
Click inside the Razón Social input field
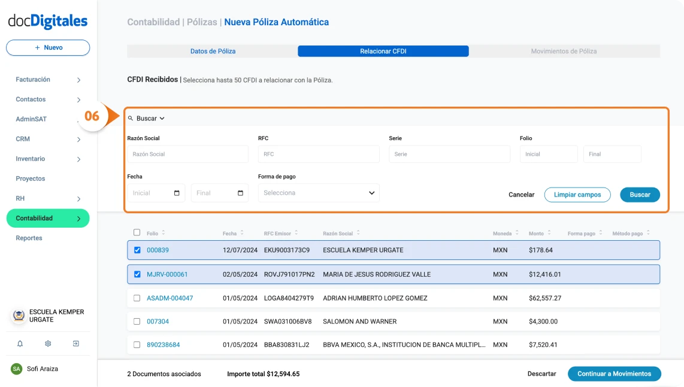[187, 154]
